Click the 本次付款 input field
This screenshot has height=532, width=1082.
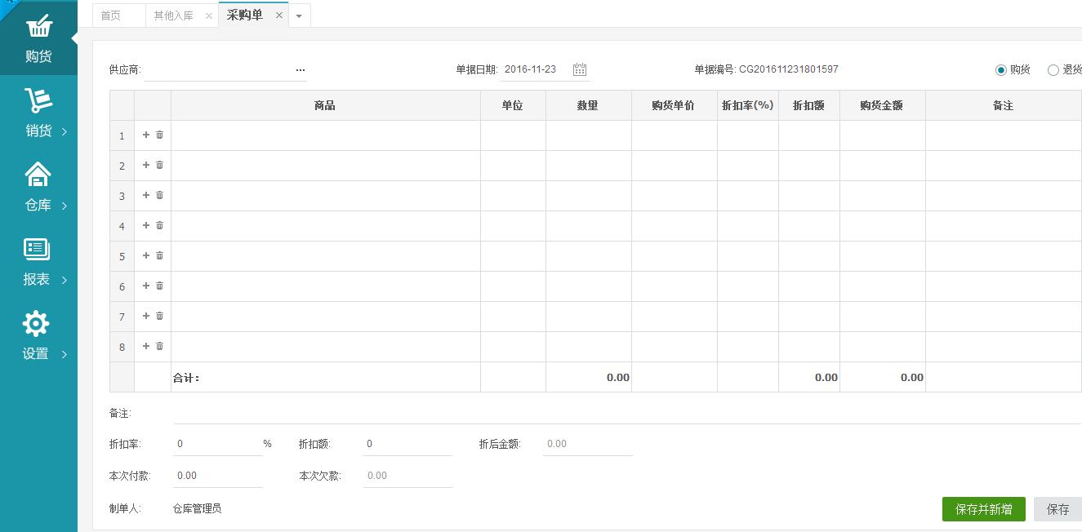(217, 476)
